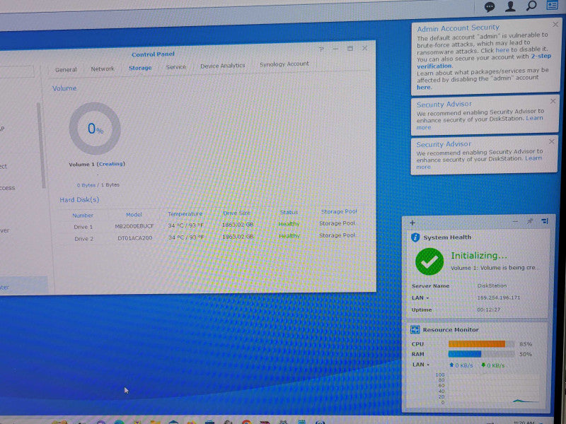Open the notifications speech-bubble icon
Screen dimensions: 566x424
click(490, 7)
